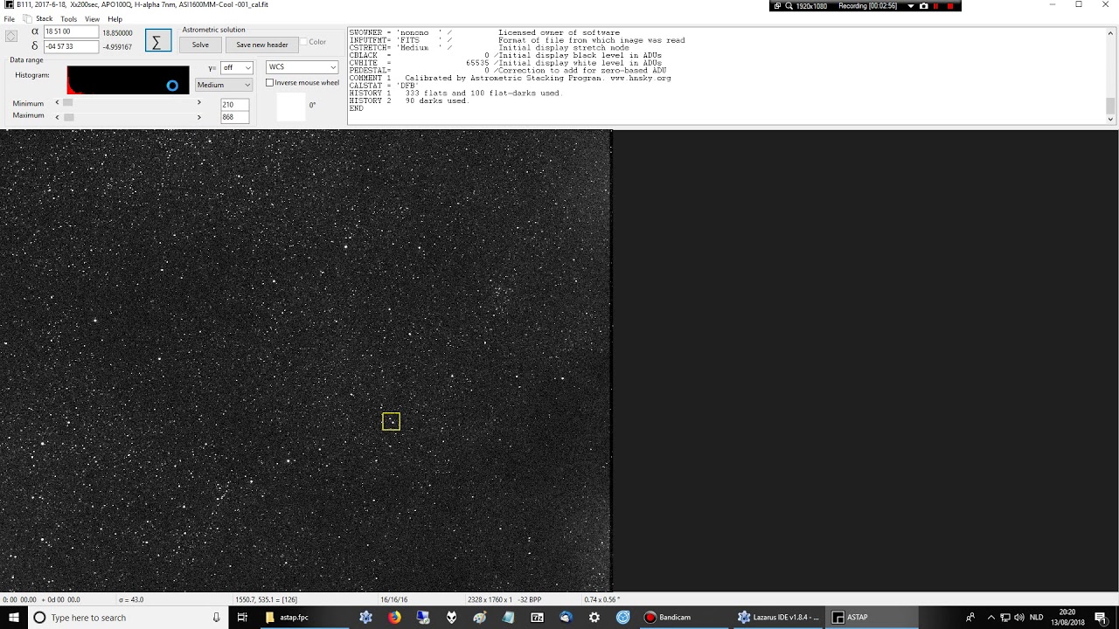Click the COMMENT 1 header line
This screenshot has height=629, width=1119.
tap(511, 78)
